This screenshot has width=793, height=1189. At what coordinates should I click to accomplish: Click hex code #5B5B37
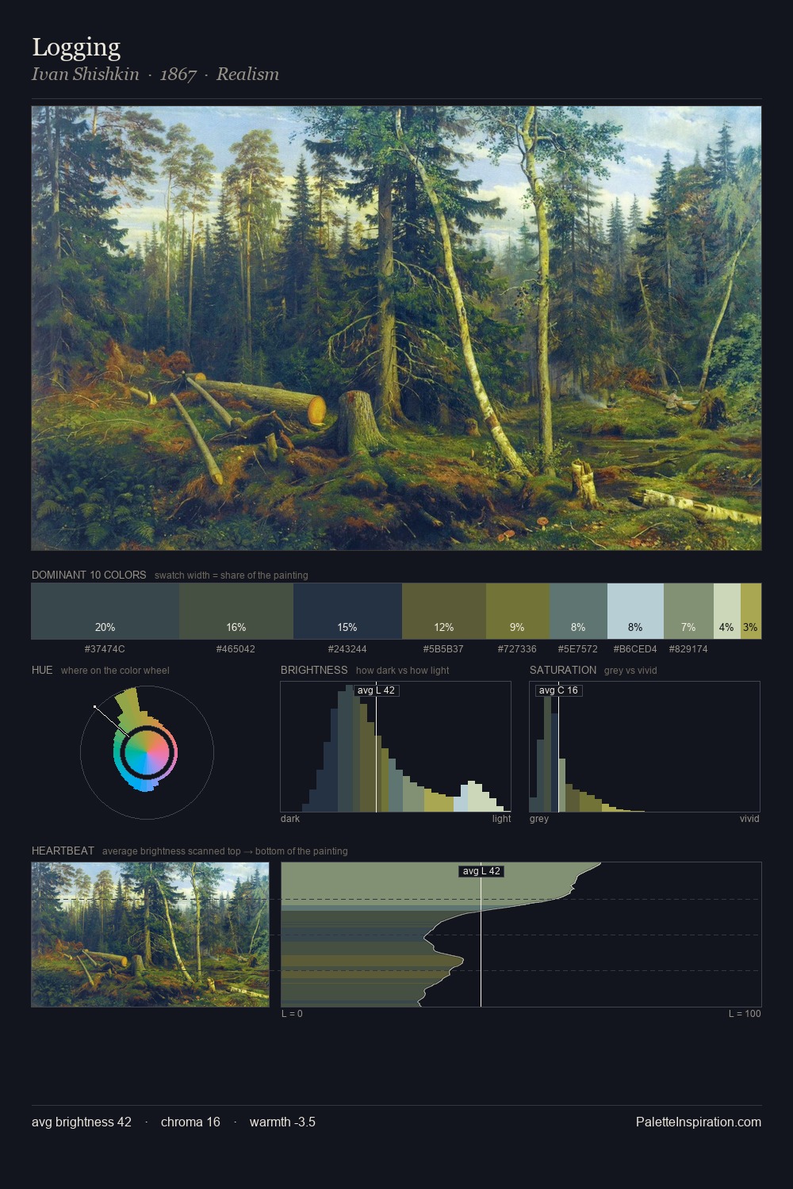point(444,649)
